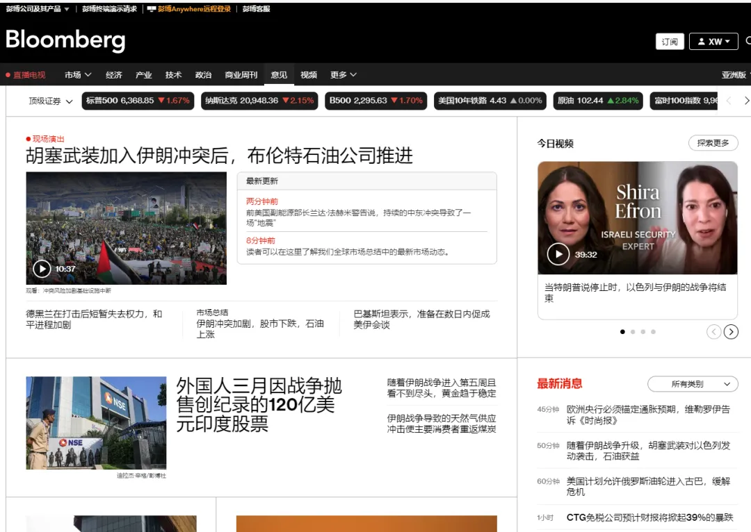751x532 pixels.
Task: Click the 订阅 subscribe button
Action: click(x=670, y=42)
